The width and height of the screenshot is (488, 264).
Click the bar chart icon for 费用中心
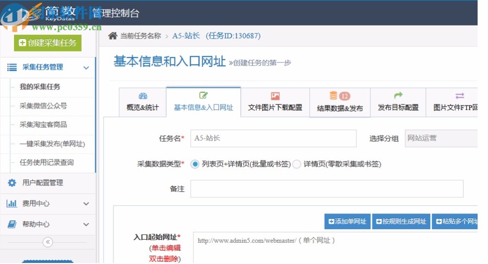pyautogui.click(x=11, y=204)
